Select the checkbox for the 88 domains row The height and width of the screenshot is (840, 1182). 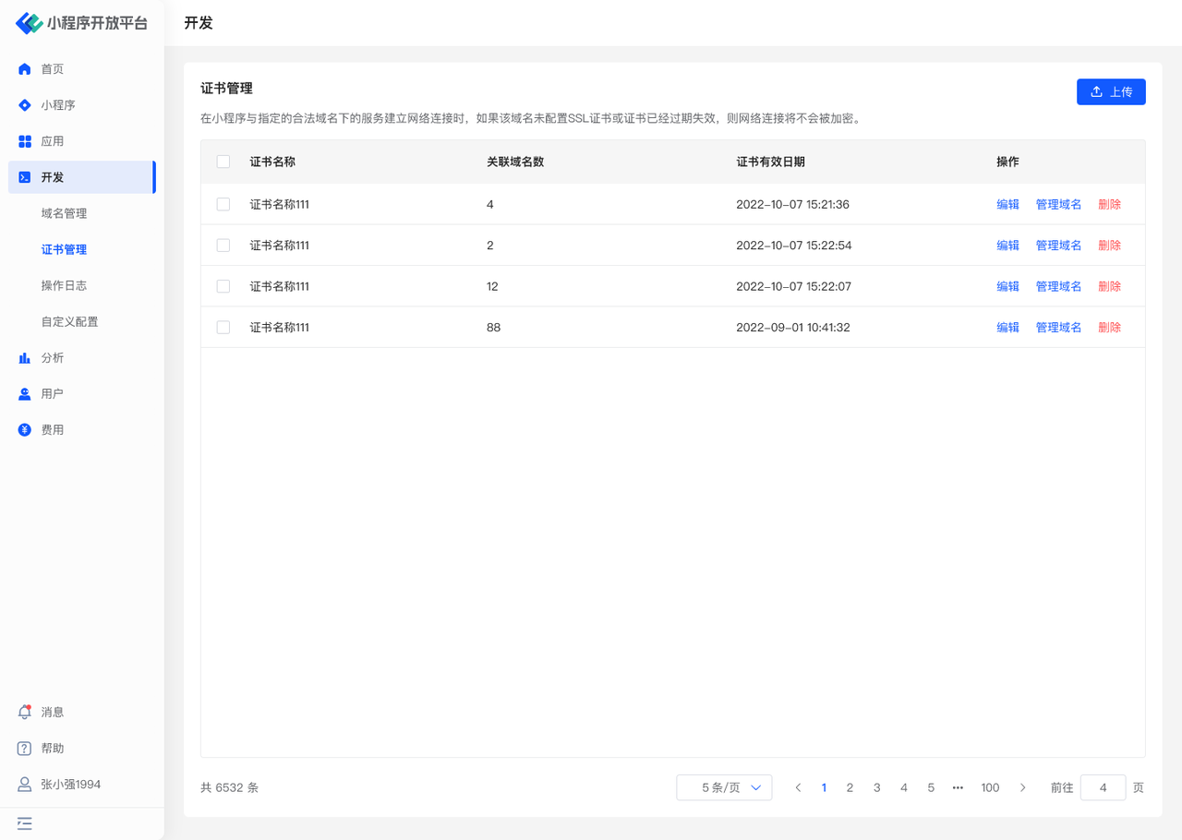pyautogui.click(x=223, y=328)
